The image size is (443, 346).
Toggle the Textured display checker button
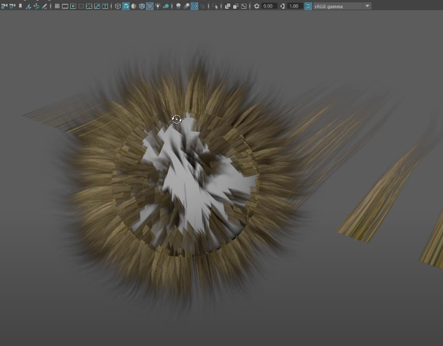[x=150, y=6]
